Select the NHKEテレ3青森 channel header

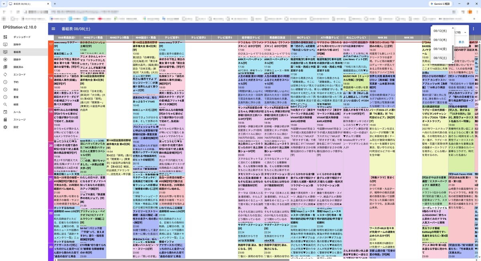[119, 38]
